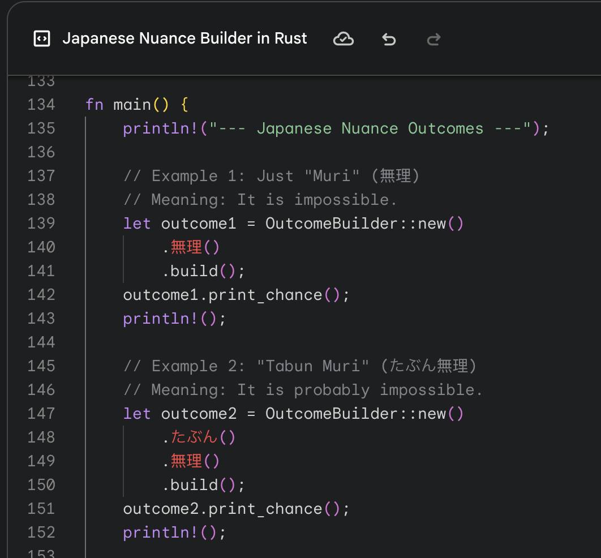Click the comment 'Meaning: It is probably impossible.'
601x558 pixels.
coord(303,390)
